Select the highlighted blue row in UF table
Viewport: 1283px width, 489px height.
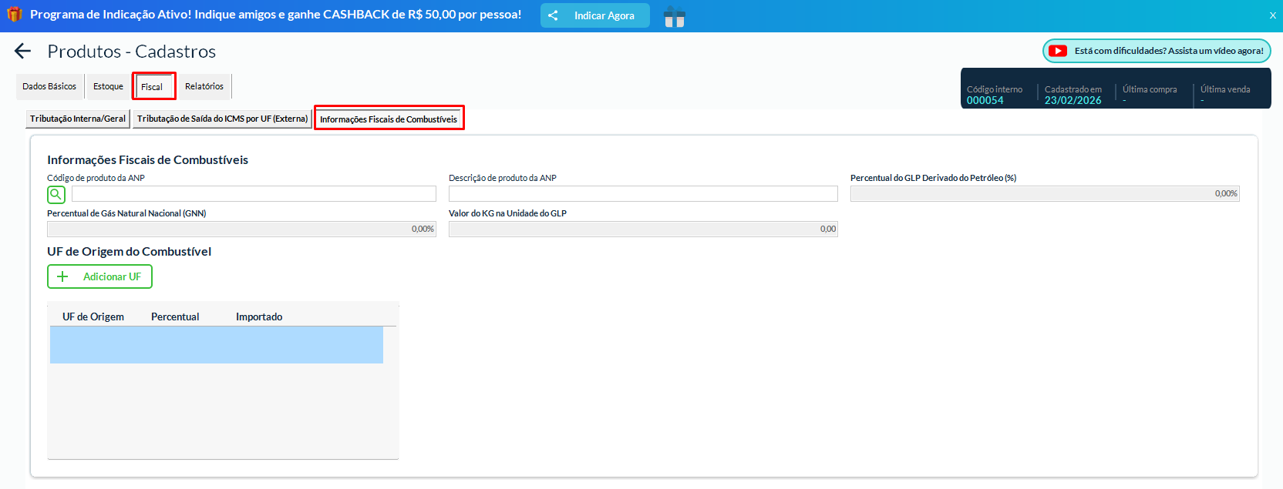pos(217,345)
